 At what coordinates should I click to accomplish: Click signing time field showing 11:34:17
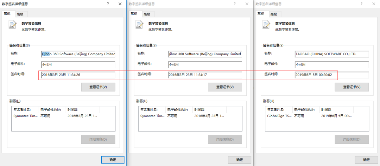click(205, 75)
